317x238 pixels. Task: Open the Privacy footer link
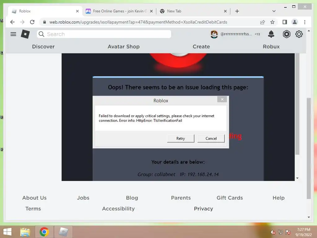[x=203, y=209]
